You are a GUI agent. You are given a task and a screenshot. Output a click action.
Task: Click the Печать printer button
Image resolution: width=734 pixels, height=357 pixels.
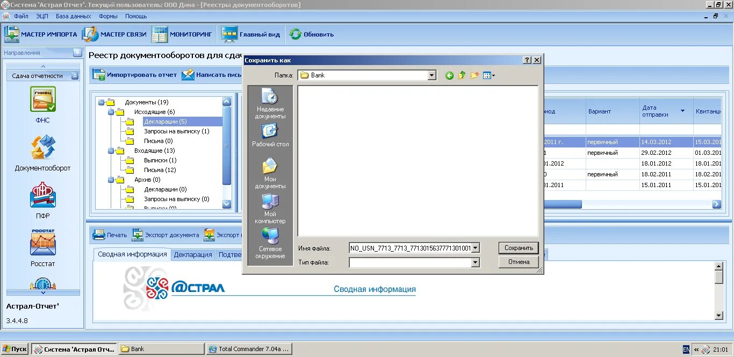coord(110,235)
